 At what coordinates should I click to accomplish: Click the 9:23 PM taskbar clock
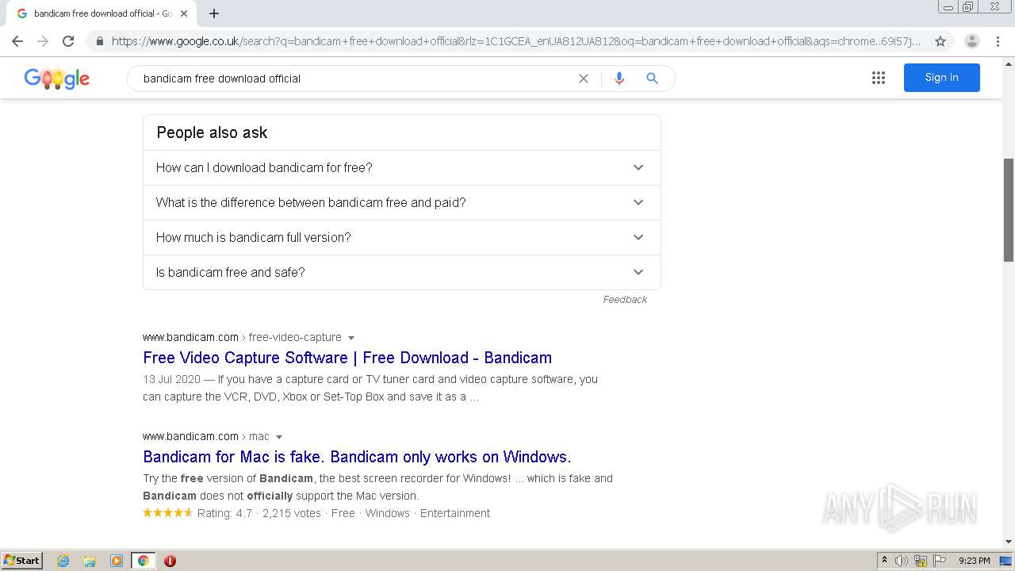pos(974,561)
